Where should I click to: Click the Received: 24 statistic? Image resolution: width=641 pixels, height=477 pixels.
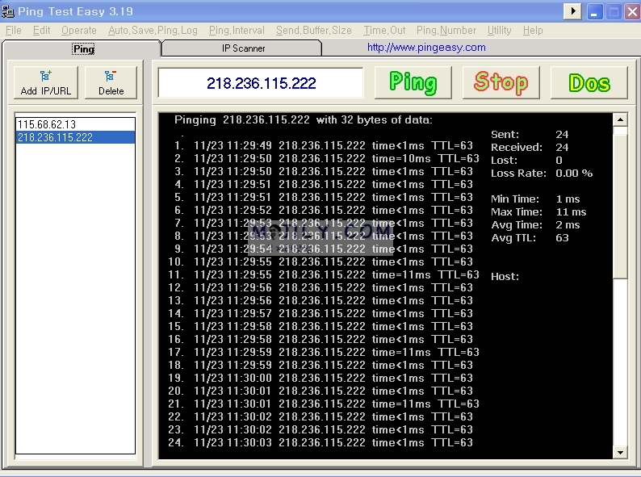coord(530,148)
